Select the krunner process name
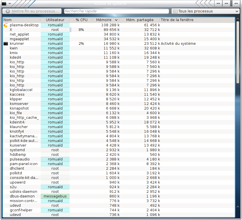Screen dimensions: 242x220 [x=17, y=44]
